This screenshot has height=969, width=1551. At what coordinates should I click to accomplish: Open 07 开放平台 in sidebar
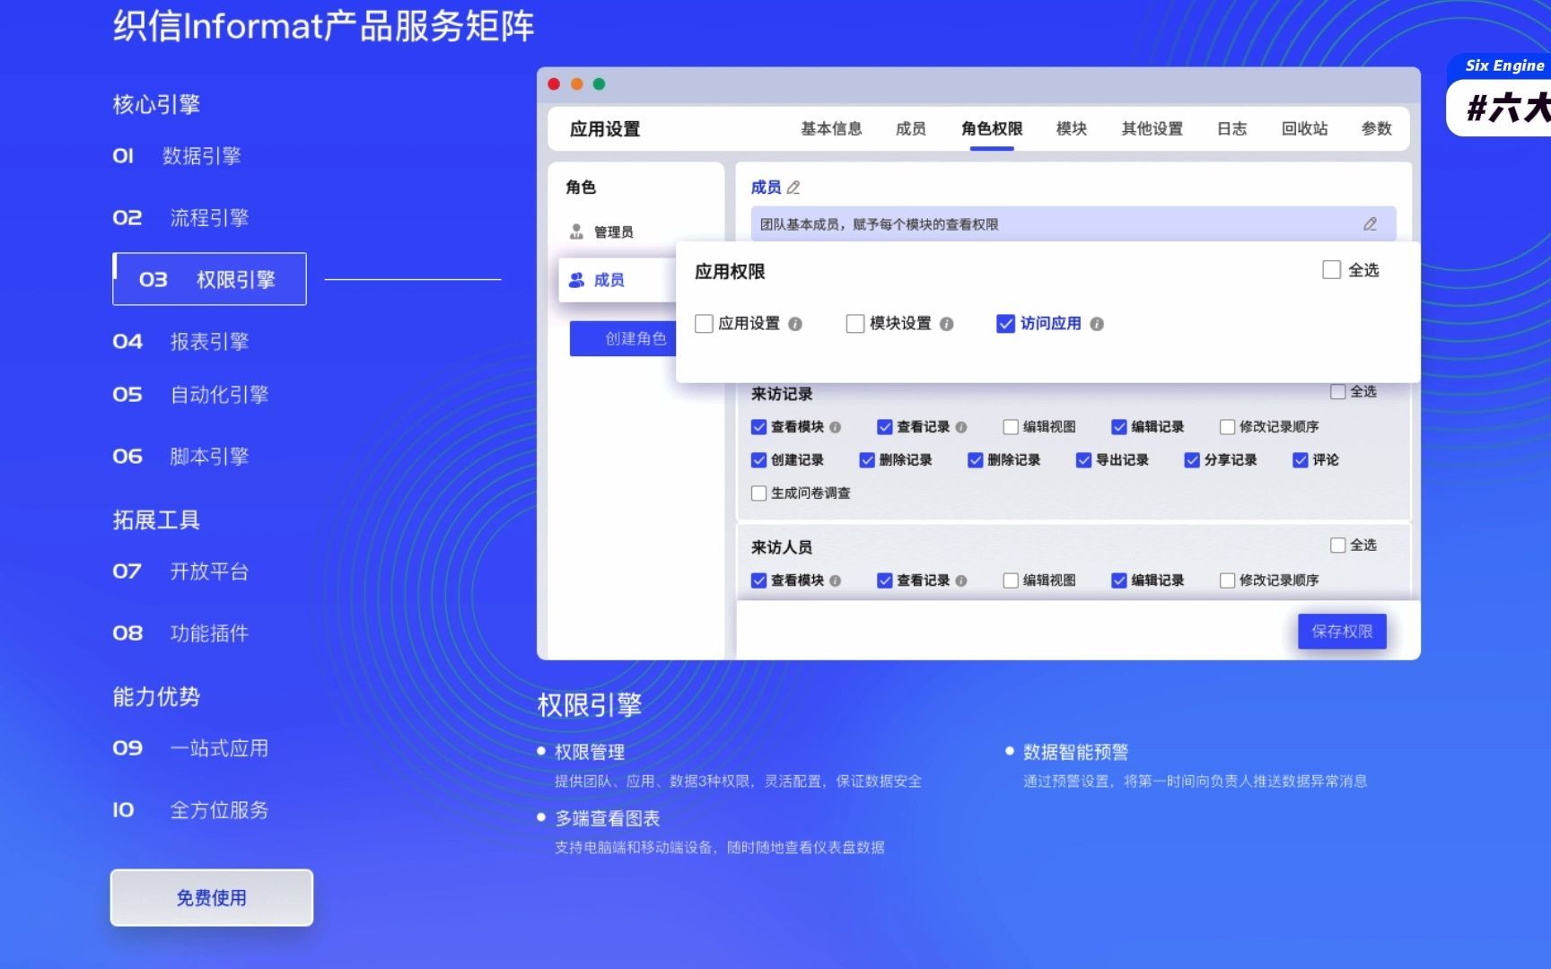click(x=180, y=572)
